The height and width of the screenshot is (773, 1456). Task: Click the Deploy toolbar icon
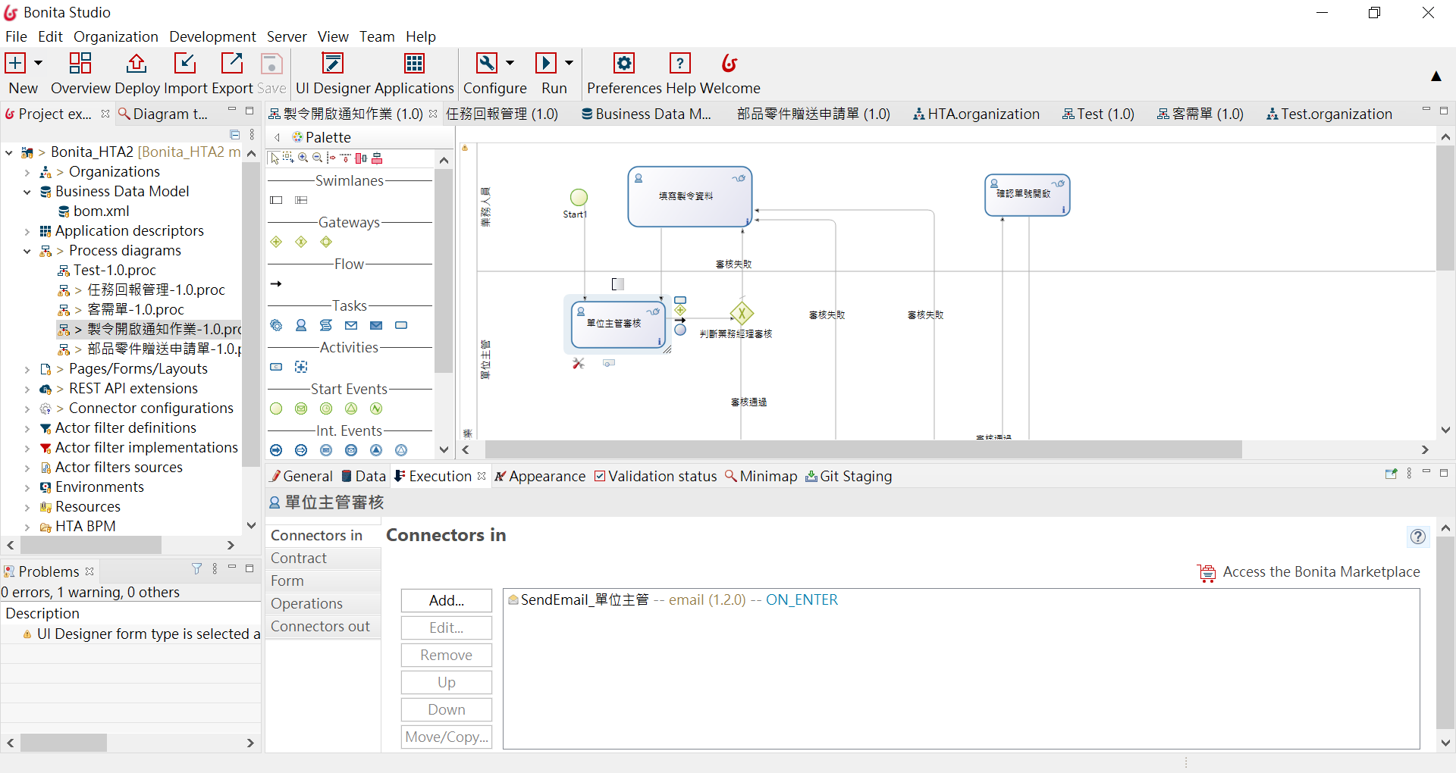[x=136, y=63]
